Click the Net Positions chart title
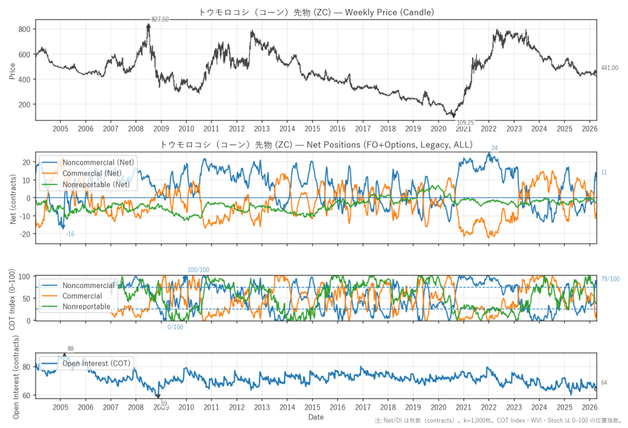Image resolution: width=628 pixels, height=428 pixels. click(x=316, y=145)
